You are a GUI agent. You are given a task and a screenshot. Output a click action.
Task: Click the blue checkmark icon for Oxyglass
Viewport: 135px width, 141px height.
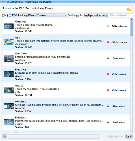click(108, 106)
